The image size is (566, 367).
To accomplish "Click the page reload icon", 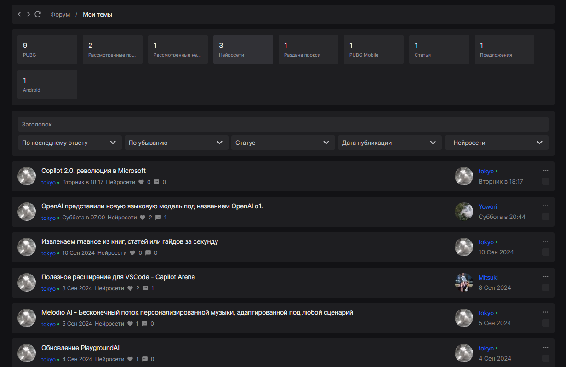I will [x=38, y=15].
